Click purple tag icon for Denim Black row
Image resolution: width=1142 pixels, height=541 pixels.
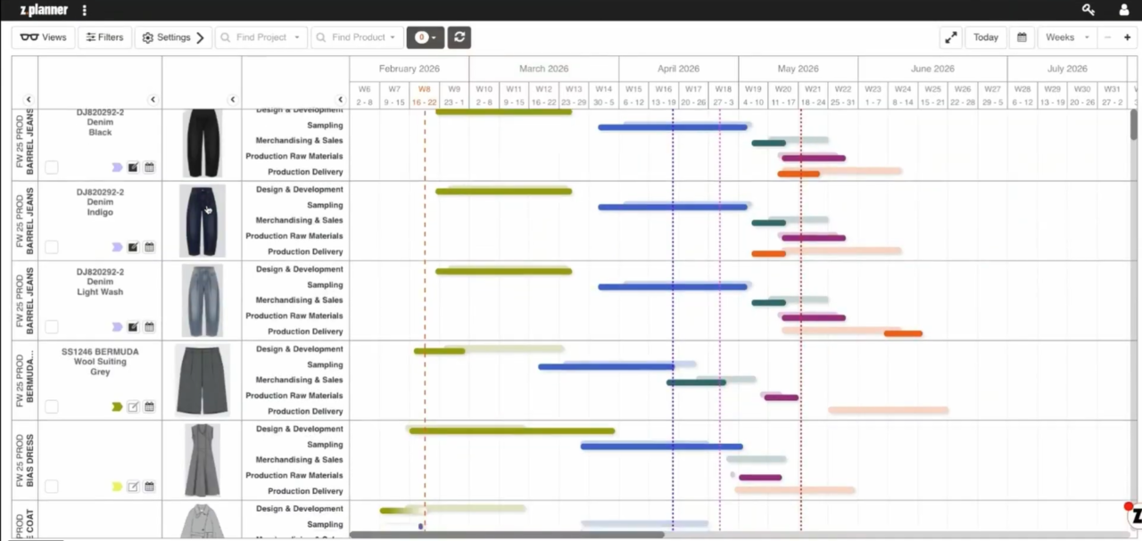117,167
